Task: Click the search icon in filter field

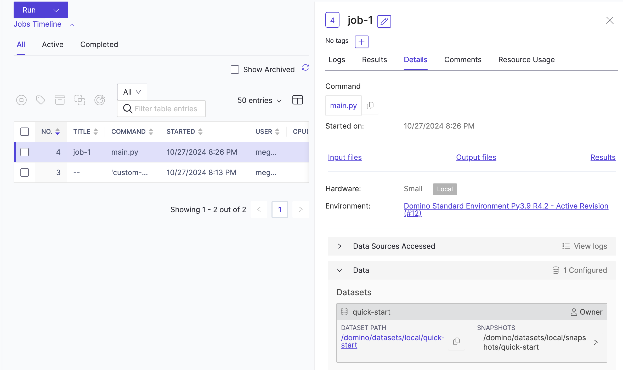Action: coord(128,108)
